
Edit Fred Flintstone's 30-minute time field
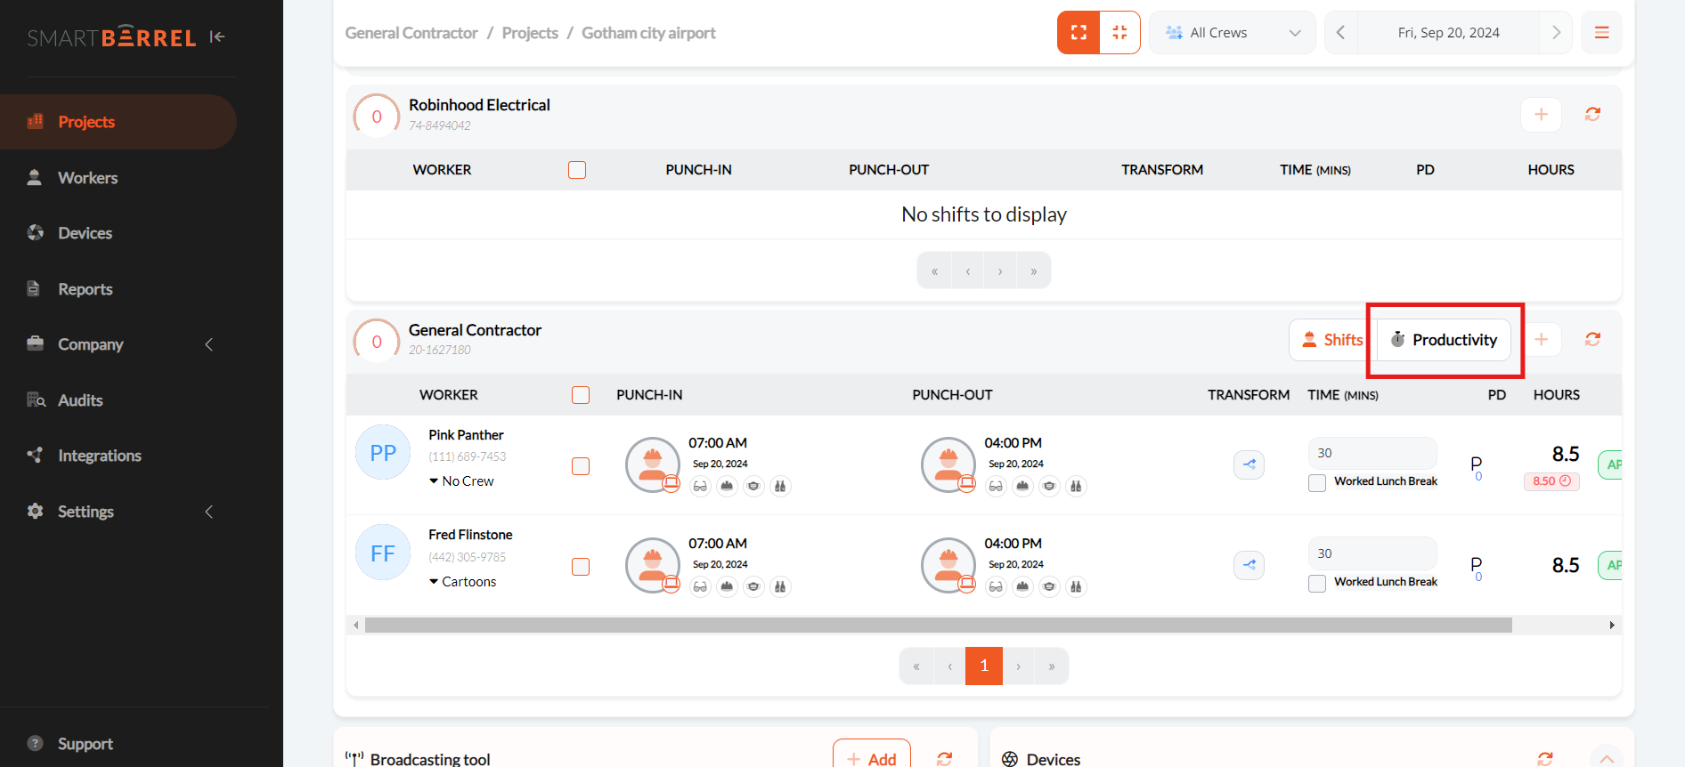[x=1372, y=553]
